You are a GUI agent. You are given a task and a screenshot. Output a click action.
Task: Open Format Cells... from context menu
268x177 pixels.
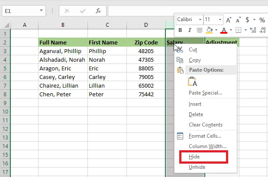pyautogui.click(x=206, y=136)
